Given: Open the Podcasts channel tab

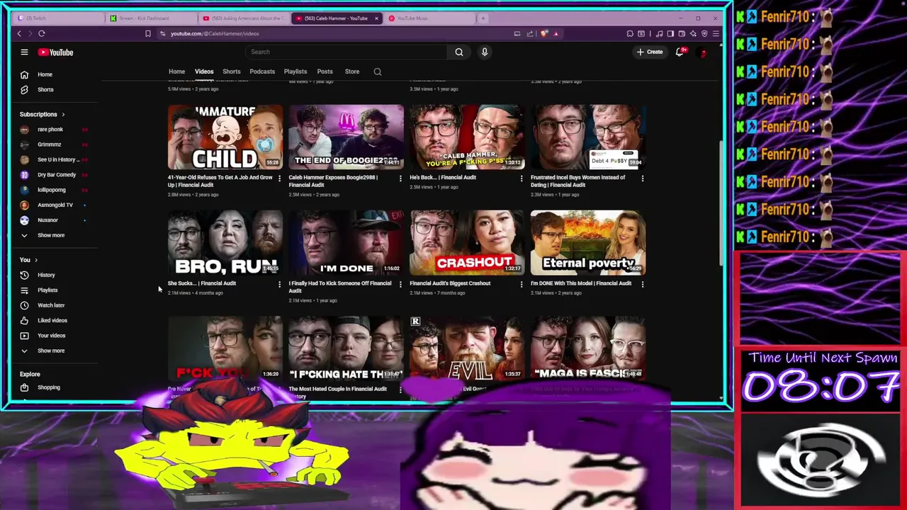Looking at the screenshot, I should 262,72.
